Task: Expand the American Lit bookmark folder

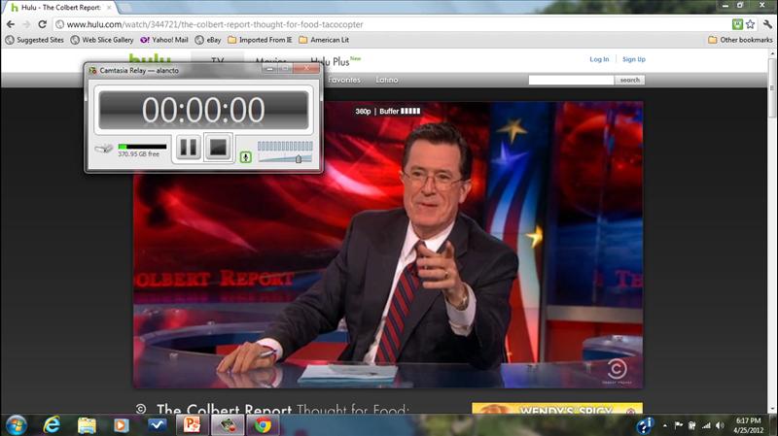Action: 324,40
